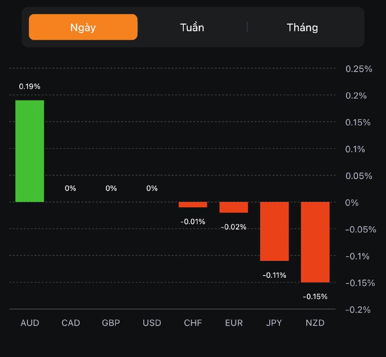
Task: Select the red JPY bar
Action: pos(274,231)
